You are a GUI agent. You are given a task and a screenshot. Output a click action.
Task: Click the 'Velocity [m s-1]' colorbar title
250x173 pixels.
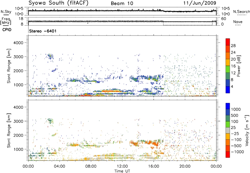[x=247, y=130]
